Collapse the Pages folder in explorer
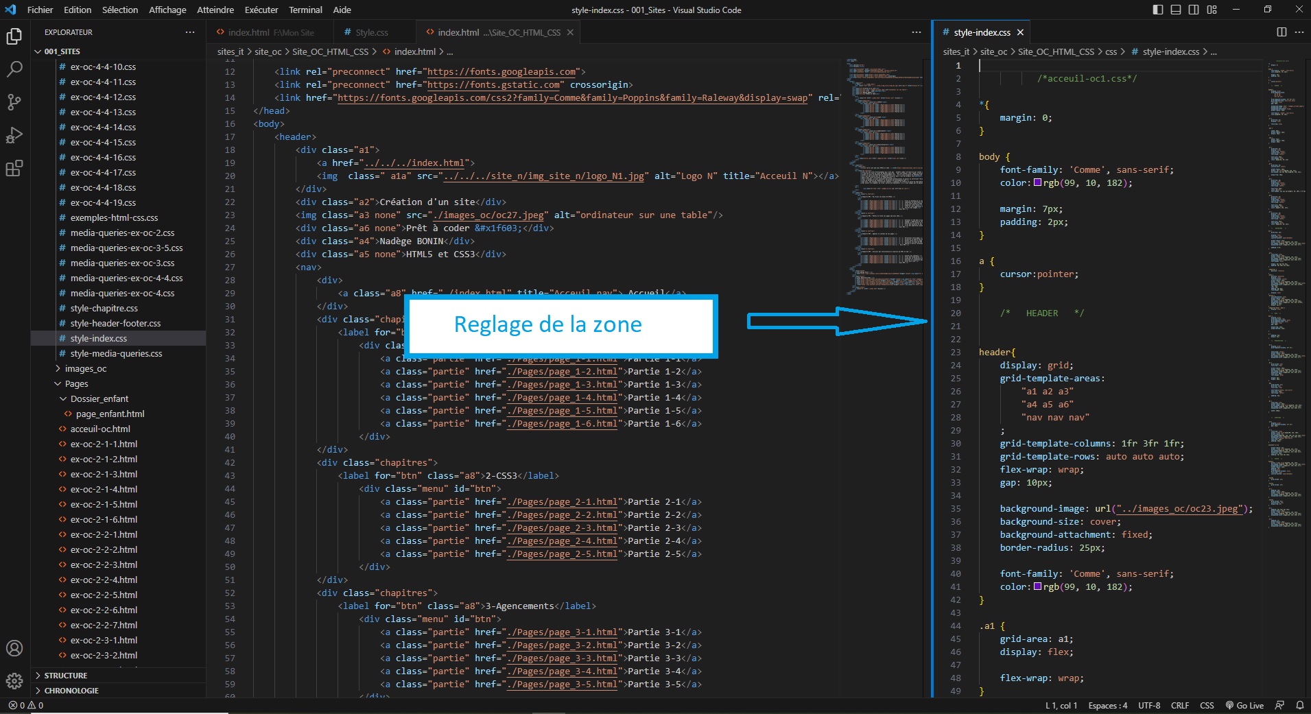The width and height of the screenshot is (1311, 714). [x=76, y=383]
